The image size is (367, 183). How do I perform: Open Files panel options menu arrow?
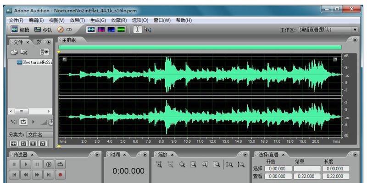pos(49,42)
